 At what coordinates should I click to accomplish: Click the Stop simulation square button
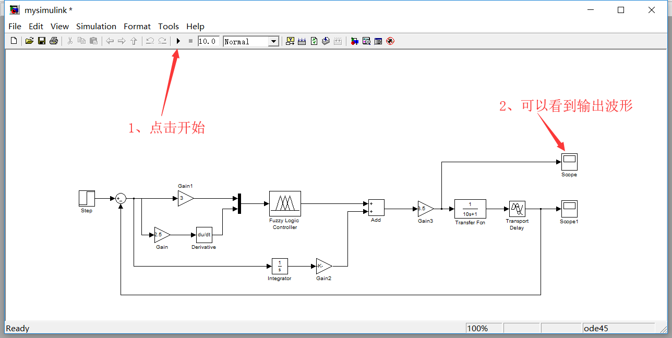[x=190, y=41]
